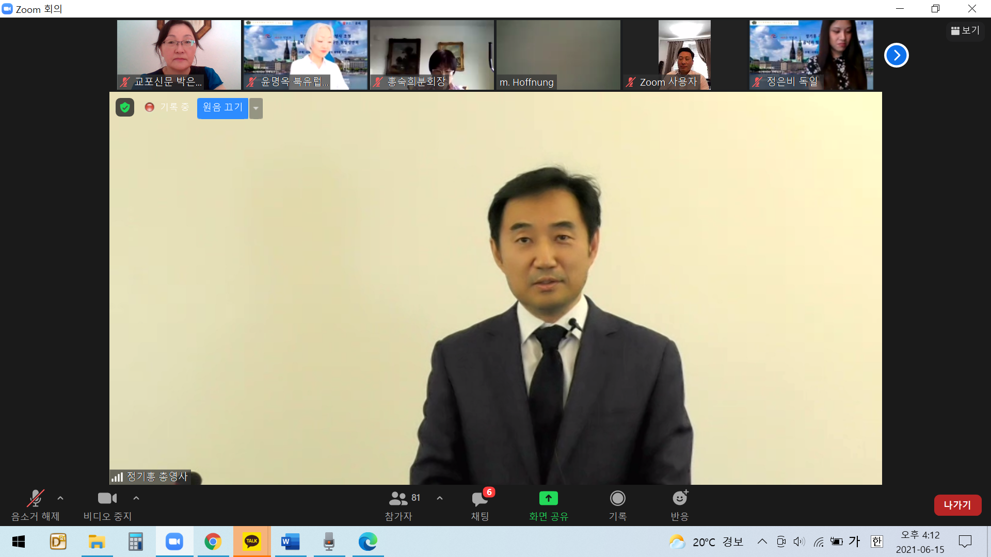Open Microsoft Word from the taskbar
Screen dimensions: 991x557
pyautogui.click(x=290, y=542)
